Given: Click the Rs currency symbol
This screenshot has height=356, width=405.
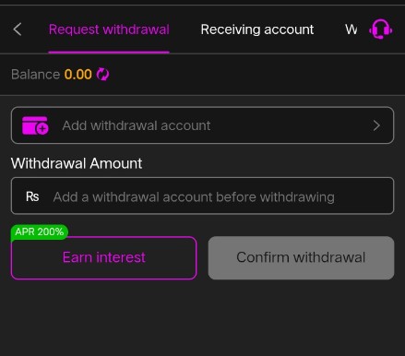Looking at the screenshot, I should pyautogui.click(x=32, y=196).
